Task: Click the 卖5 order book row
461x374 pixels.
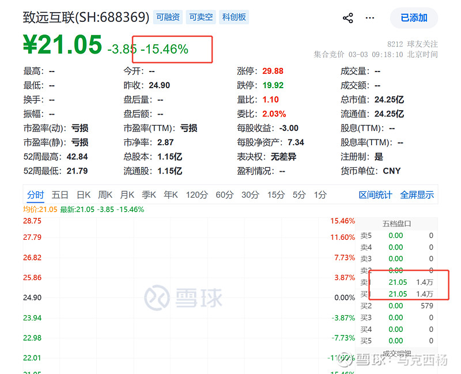Action: click(x=397, y=236)
